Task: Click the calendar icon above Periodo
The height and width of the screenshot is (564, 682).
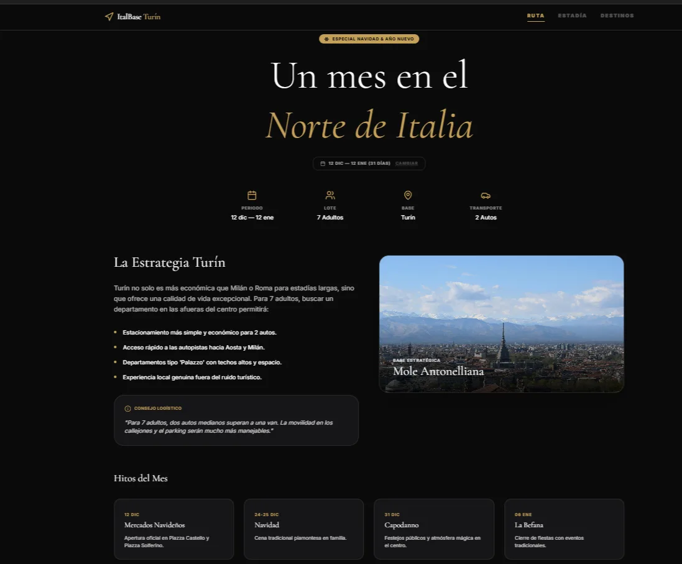Action: 252,195
